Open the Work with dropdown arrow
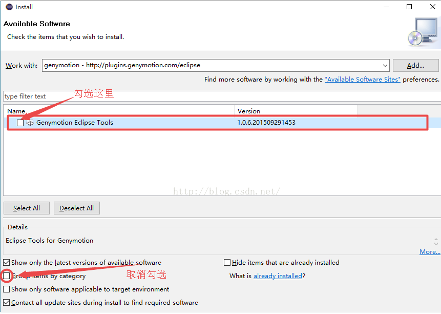Viewport: 441px width, 314px height. (x=385, y=65)
